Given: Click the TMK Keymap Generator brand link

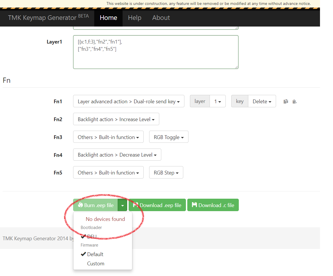Looking at the screenshot, I should point(49,17).
